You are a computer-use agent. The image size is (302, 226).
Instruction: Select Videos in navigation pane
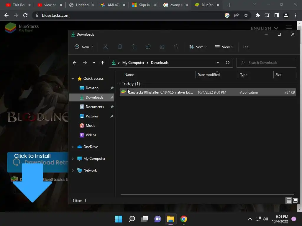point(92,135)
